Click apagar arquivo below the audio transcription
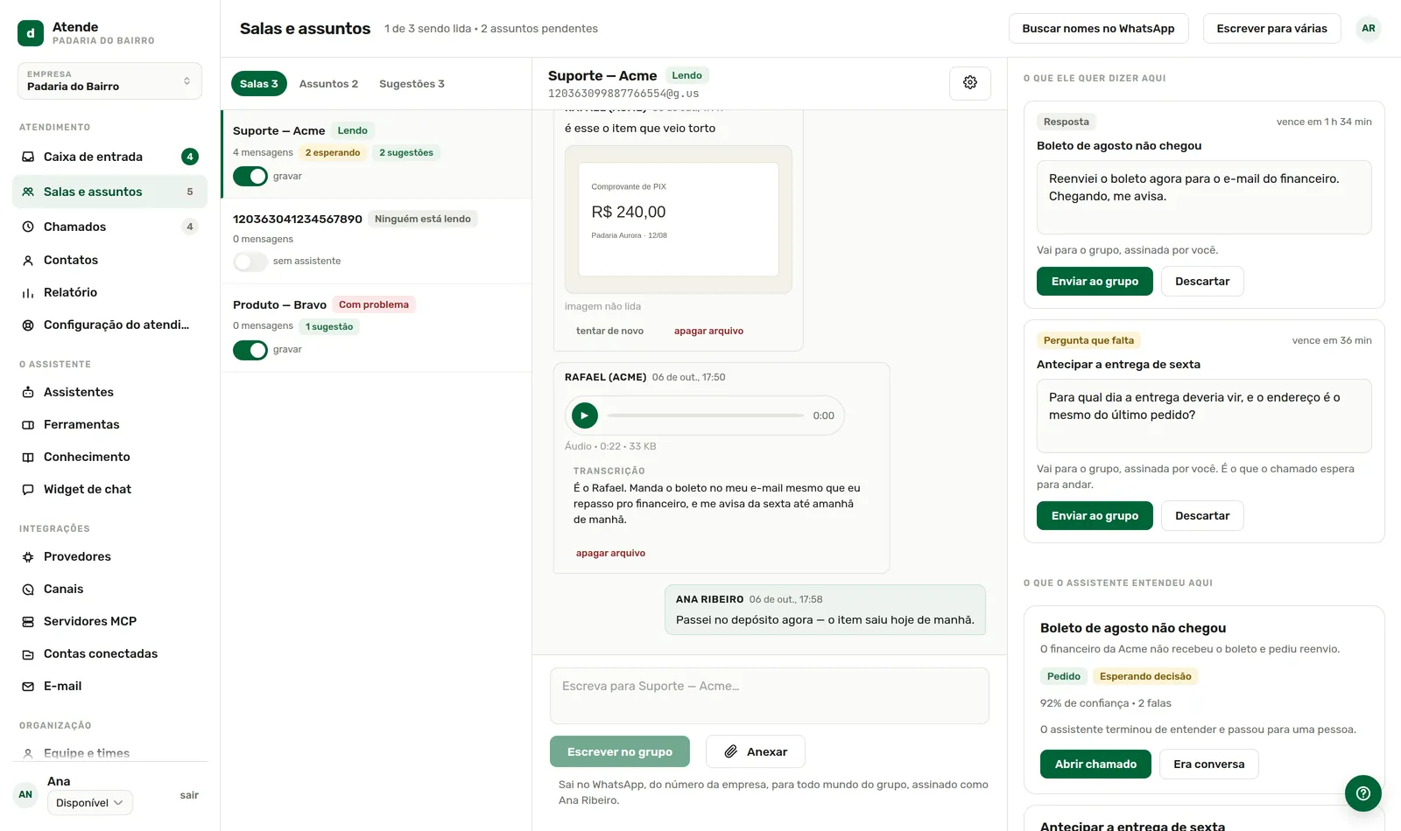The image size is (1401, 831). (610, 553)
